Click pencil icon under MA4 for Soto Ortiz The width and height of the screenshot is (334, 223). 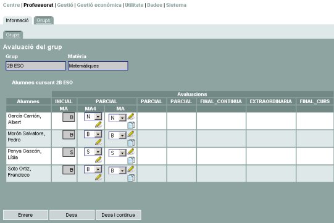(98, 177)
